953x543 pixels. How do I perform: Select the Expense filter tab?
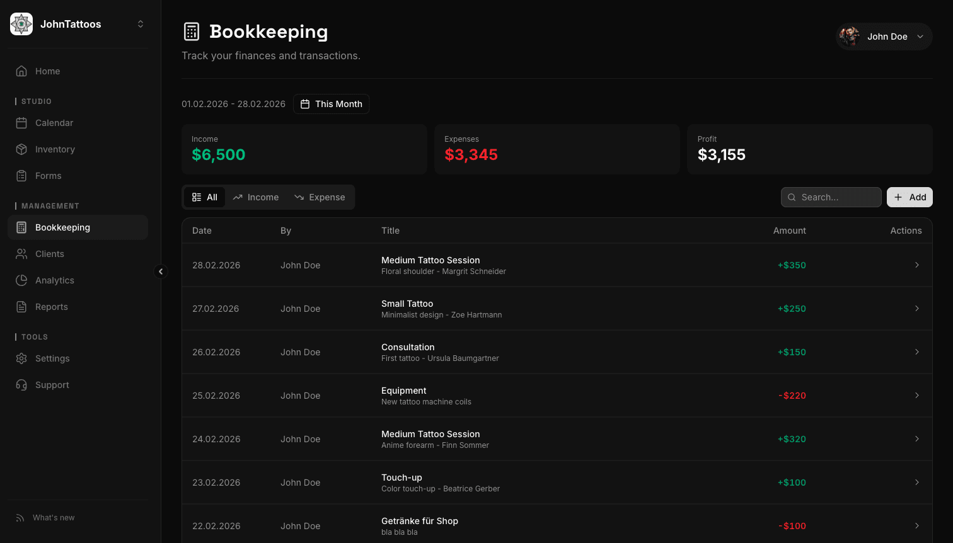(320, 197)
